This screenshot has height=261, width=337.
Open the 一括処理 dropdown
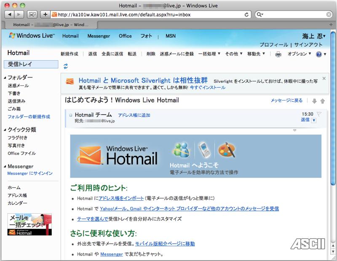[209, 54]
